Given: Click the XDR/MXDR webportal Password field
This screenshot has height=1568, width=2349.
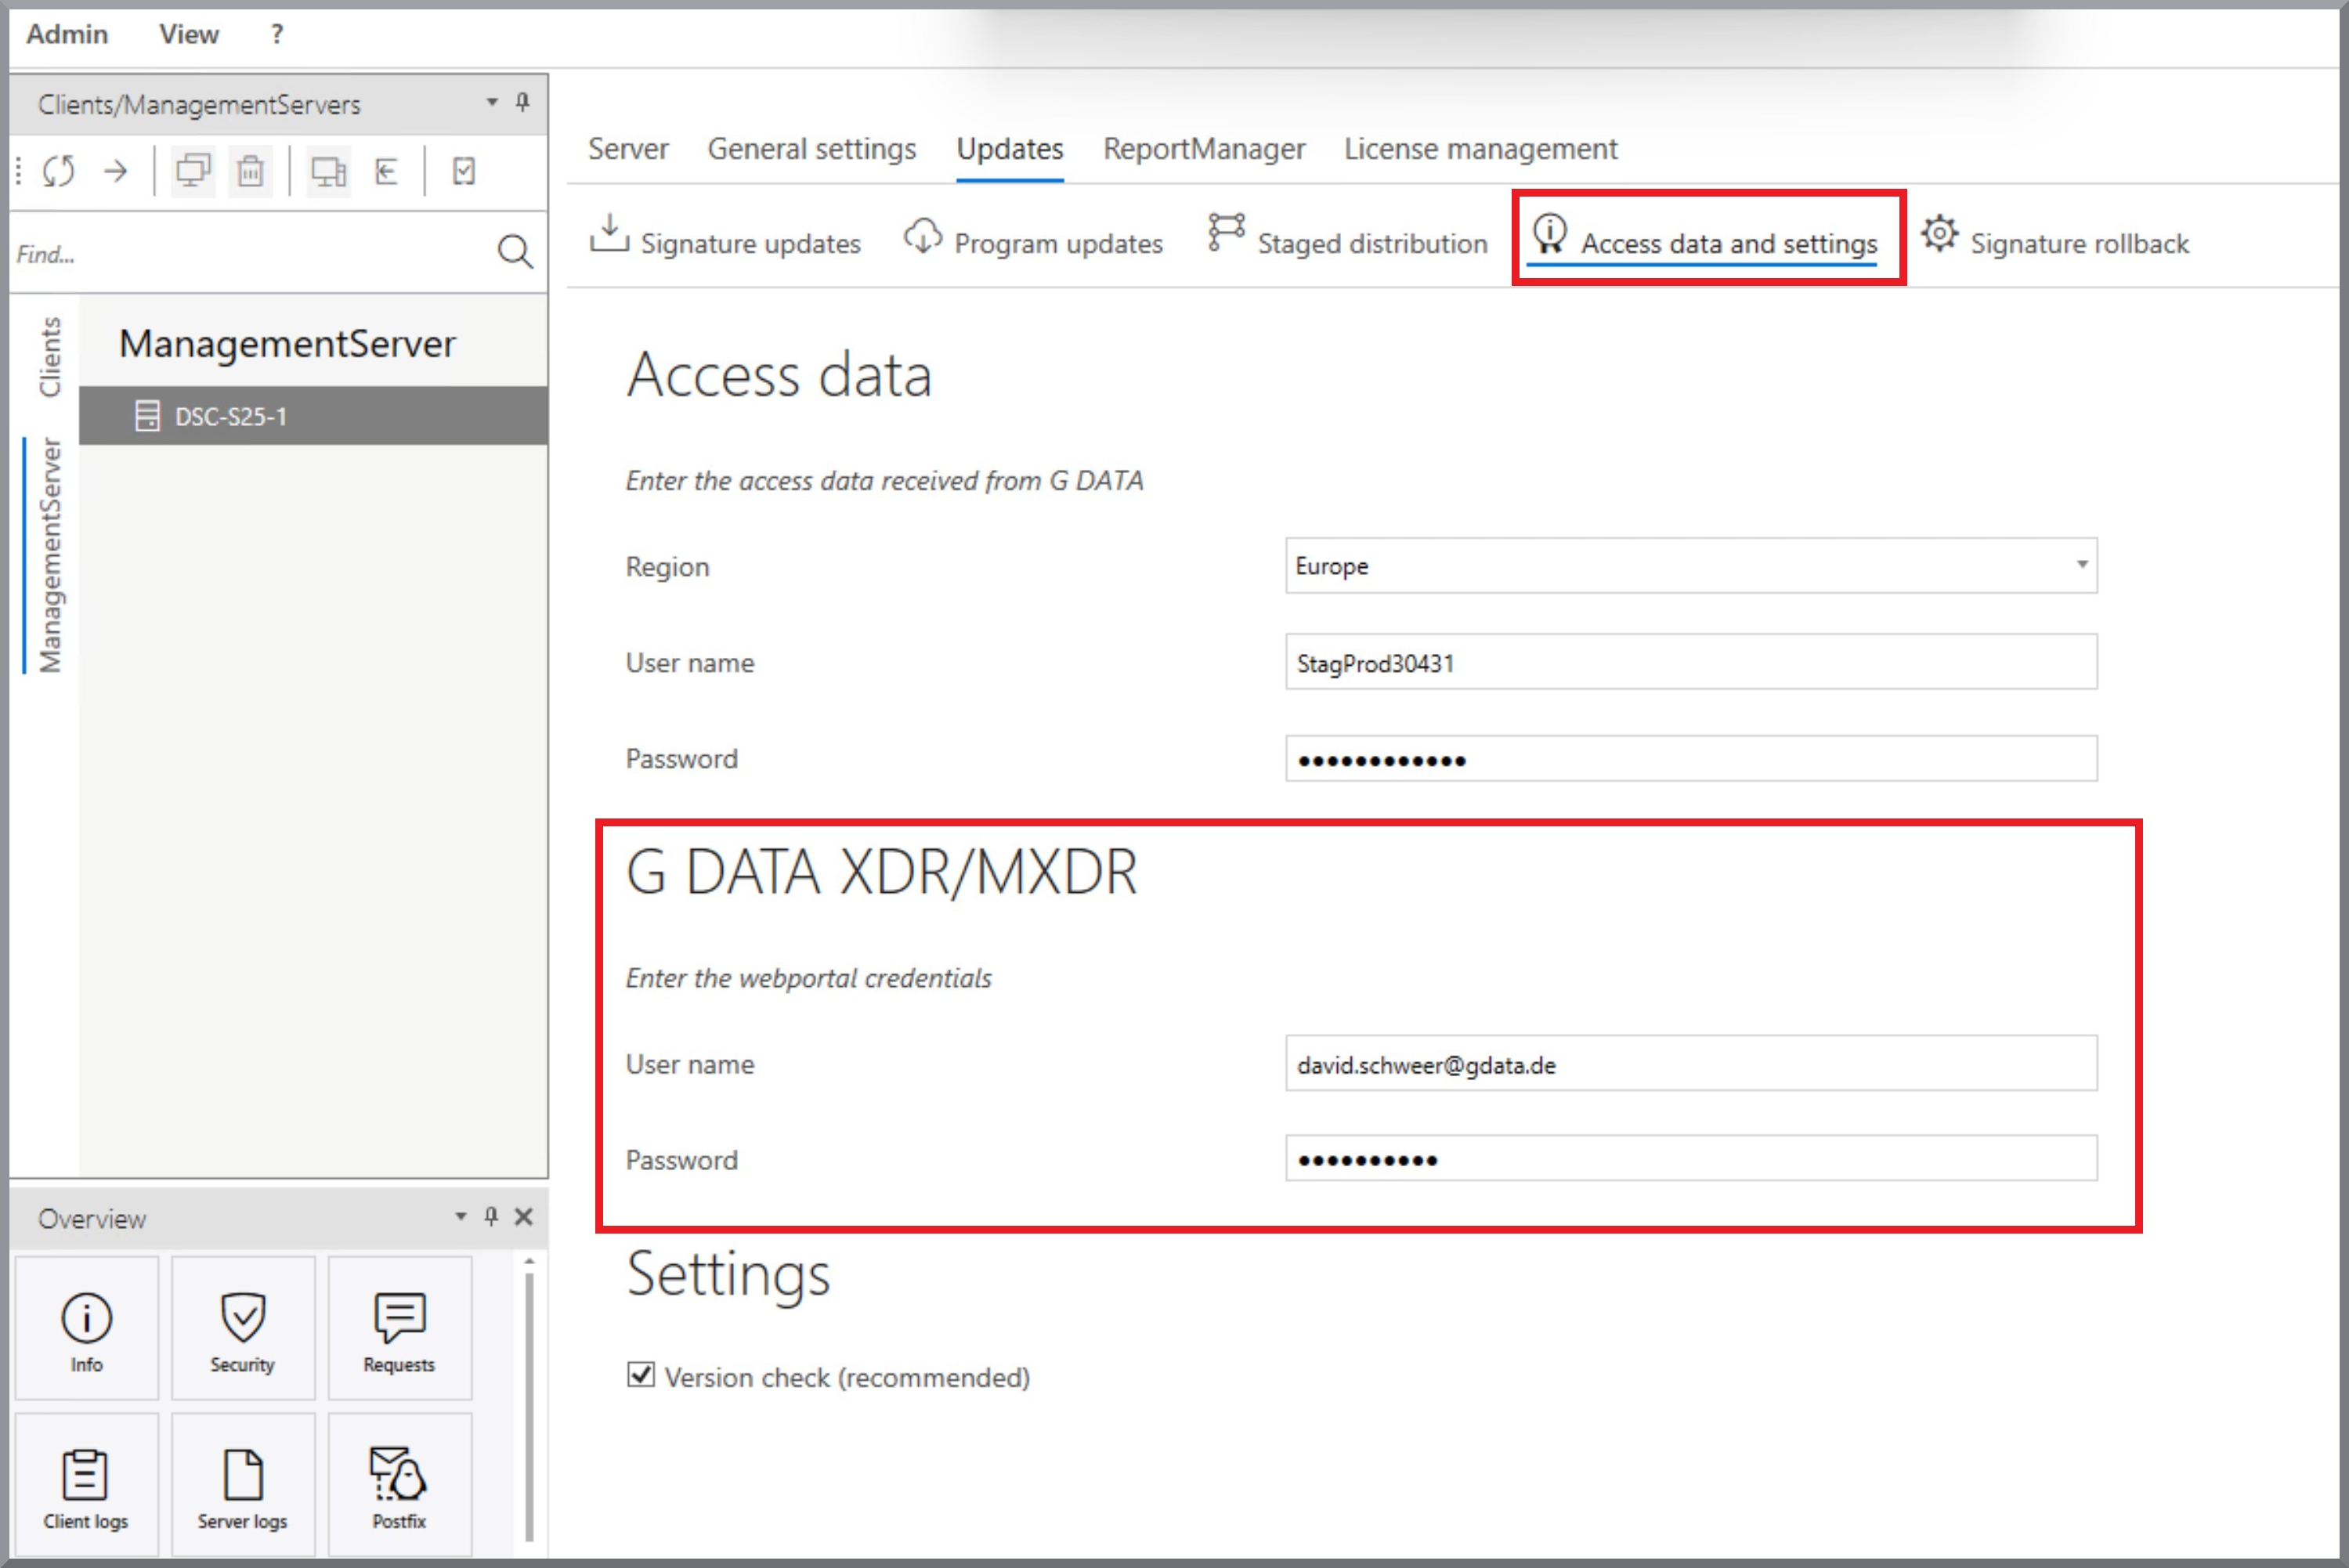Looking at the screenshot, I should (x=1691, y=1159).
